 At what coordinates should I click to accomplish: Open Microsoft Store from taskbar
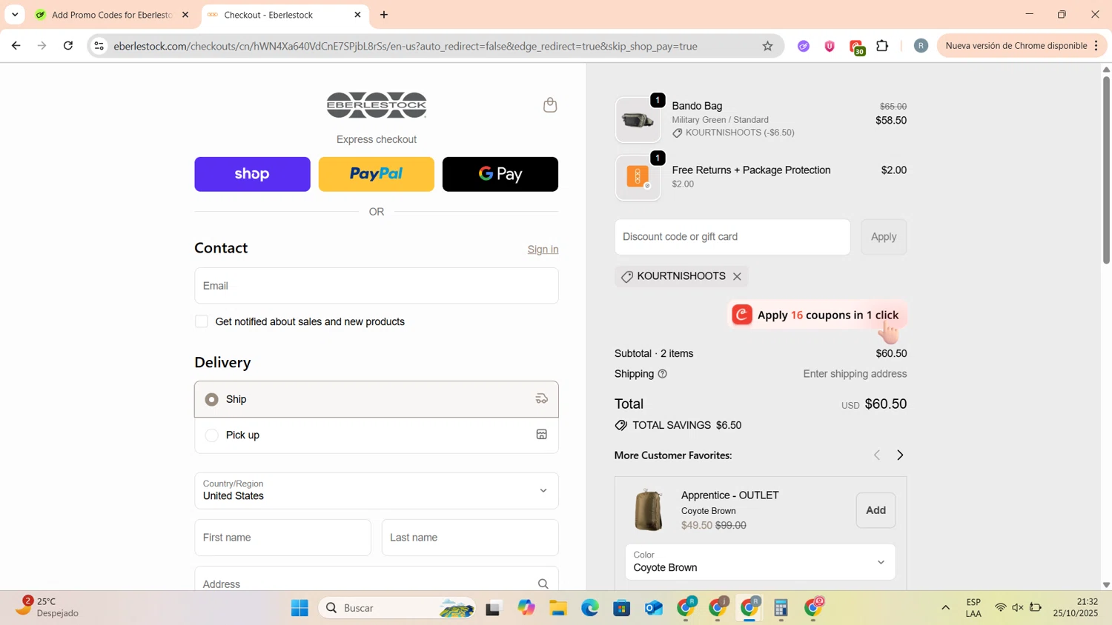click(x=621, y=608)
